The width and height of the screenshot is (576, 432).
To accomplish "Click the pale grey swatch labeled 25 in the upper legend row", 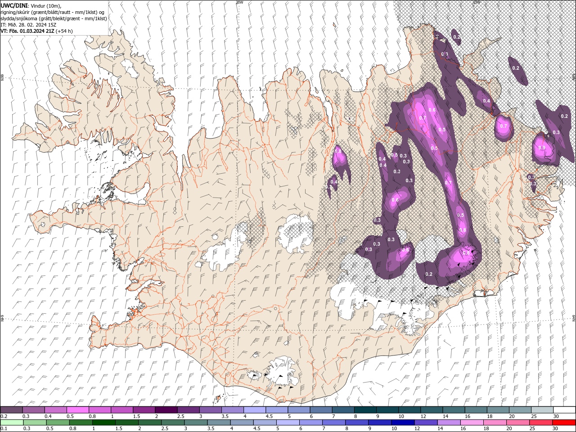I will pos(543,410).
